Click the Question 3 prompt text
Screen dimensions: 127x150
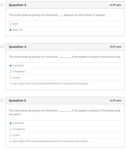(57, 15)
